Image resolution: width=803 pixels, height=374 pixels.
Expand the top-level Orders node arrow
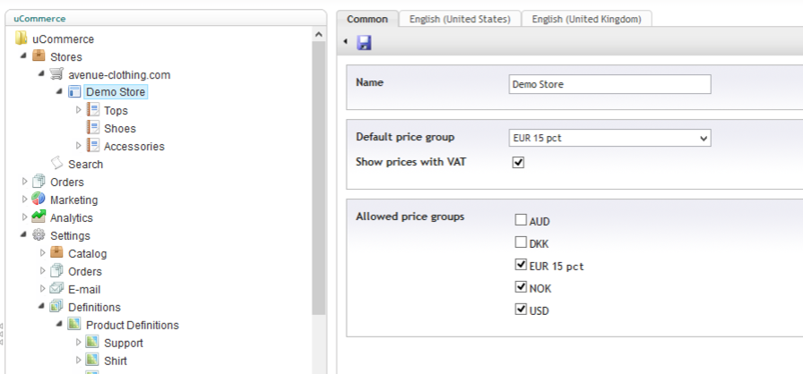pos(24,182)
